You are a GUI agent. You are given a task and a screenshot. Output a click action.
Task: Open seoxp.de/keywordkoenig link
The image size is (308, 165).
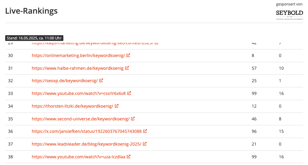coord(65,81)
